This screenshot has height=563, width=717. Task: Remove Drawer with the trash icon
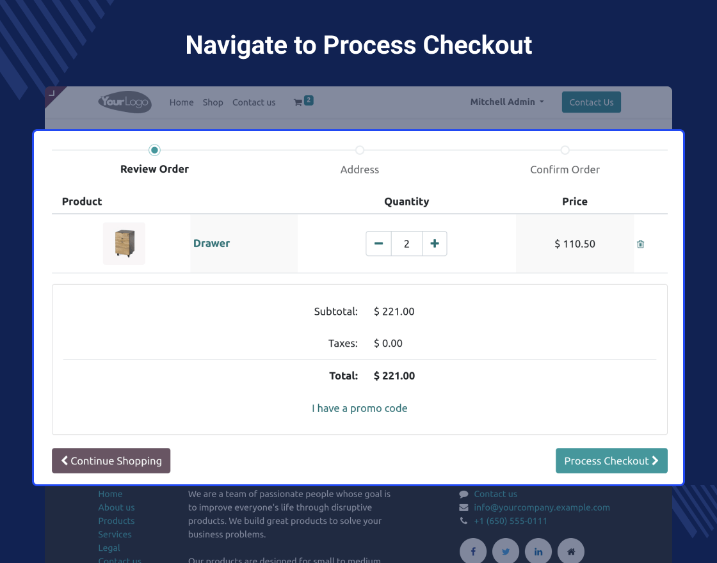[x=640, y=244]
